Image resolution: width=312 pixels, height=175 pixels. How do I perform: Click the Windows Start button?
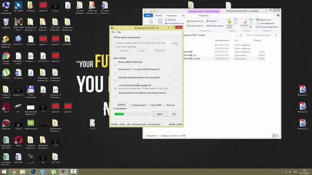click(x=4, y=172)
